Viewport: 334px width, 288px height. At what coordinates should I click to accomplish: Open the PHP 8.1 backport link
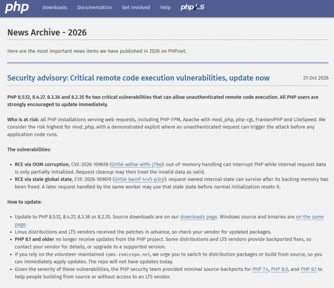click(x=308, y=269)
